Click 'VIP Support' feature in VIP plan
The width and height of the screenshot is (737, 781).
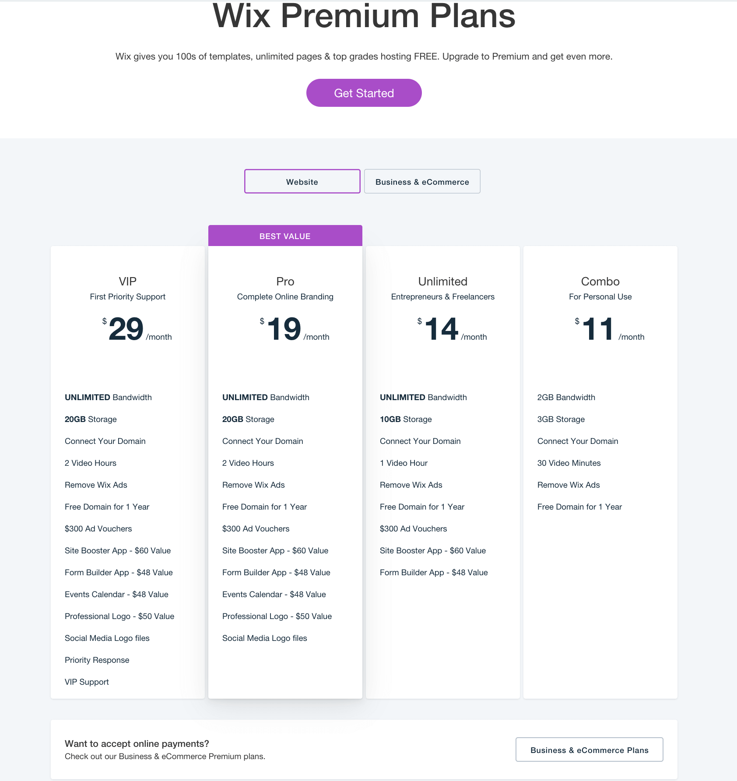point(87,682)
